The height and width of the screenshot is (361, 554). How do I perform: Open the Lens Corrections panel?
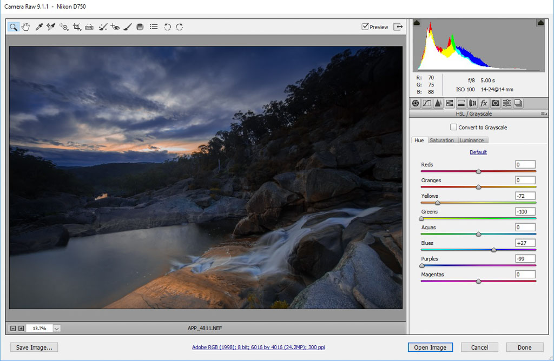click(x=472, y=103)
